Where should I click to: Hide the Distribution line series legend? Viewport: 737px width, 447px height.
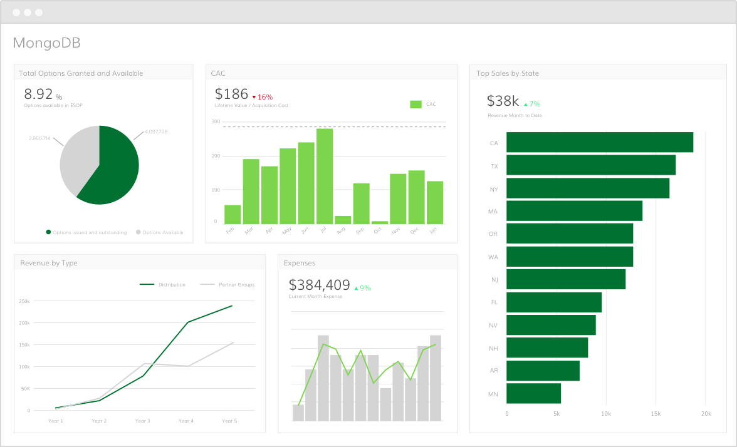(x=162, y=285)
